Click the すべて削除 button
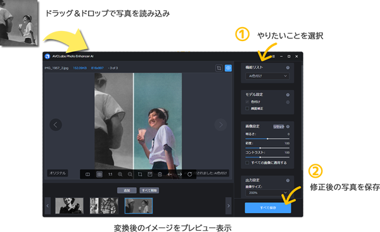The image size is (380, 232). pos(149,190)
